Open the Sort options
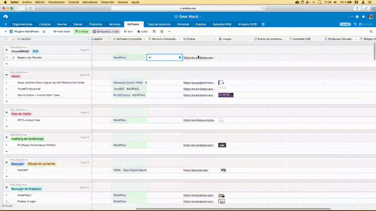The height and width of the screenshot is (211, 376). (x=128, y=31)
